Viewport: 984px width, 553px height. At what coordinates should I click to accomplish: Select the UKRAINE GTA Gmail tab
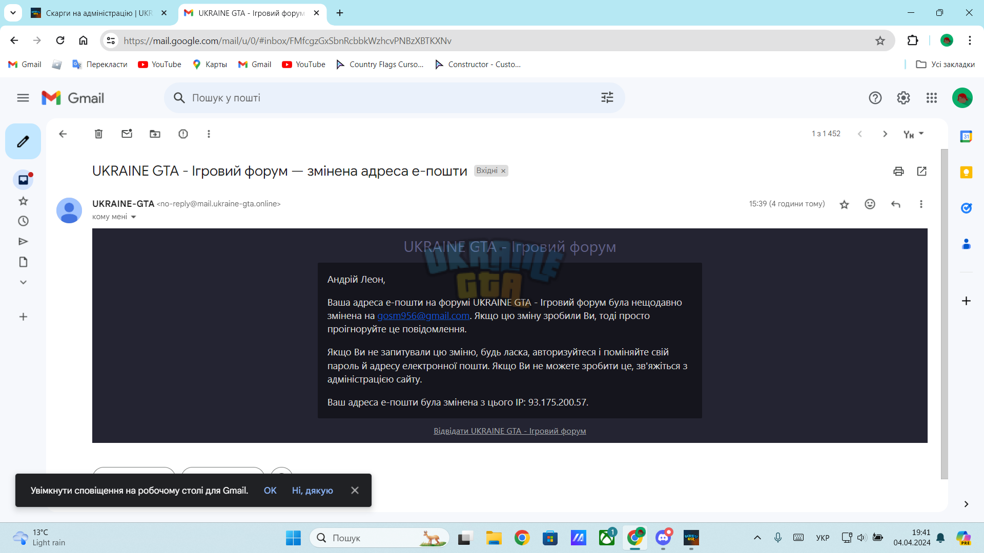[x=251, y=13]
